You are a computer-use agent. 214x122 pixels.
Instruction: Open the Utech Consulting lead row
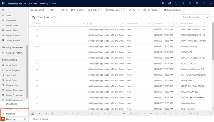click(x=119, y=46)
